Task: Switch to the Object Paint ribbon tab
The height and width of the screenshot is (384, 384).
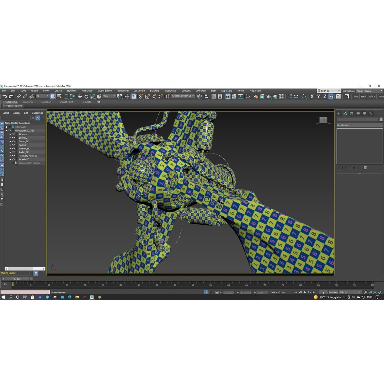Action: (x=66, y=102)
